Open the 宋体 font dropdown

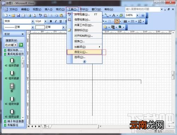pos(33,21)
